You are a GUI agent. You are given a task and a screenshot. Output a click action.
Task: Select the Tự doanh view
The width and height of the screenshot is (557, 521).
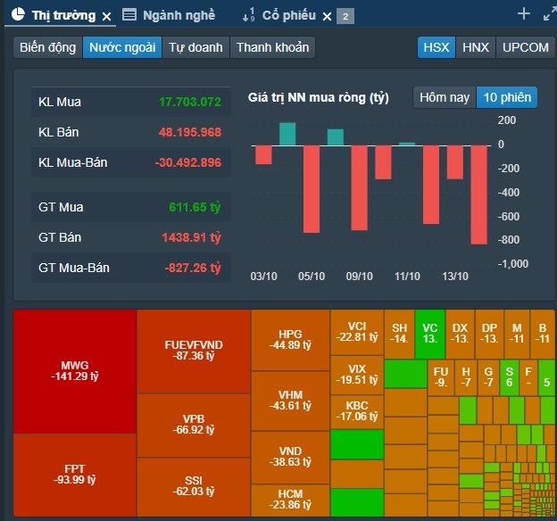[x=195, y=47]
